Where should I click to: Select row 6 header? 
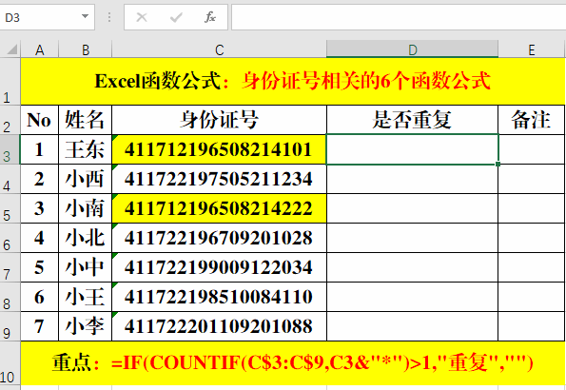10,238
